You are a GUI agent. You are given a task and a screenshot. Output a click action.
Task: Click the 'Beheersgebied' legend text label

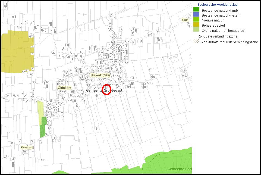coord(213,25)
